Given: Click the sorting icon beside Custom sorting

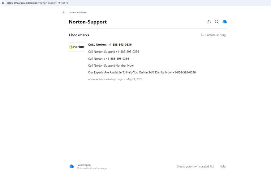Looking at the screenshot, I should (202, 35).
